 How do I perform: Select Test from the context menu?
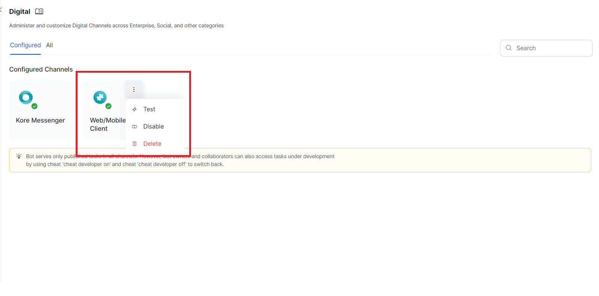[149, 109]
